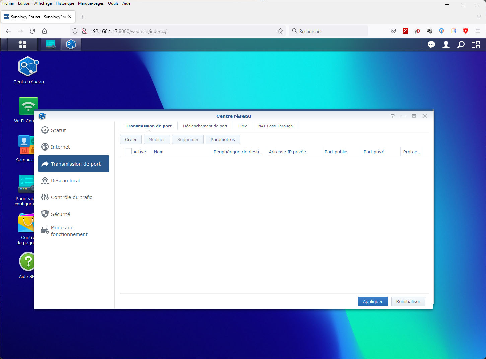Click the notifications speech bubble icon
Image resolution: width=486 pixels, height=359 pixels.
[431, 45]
